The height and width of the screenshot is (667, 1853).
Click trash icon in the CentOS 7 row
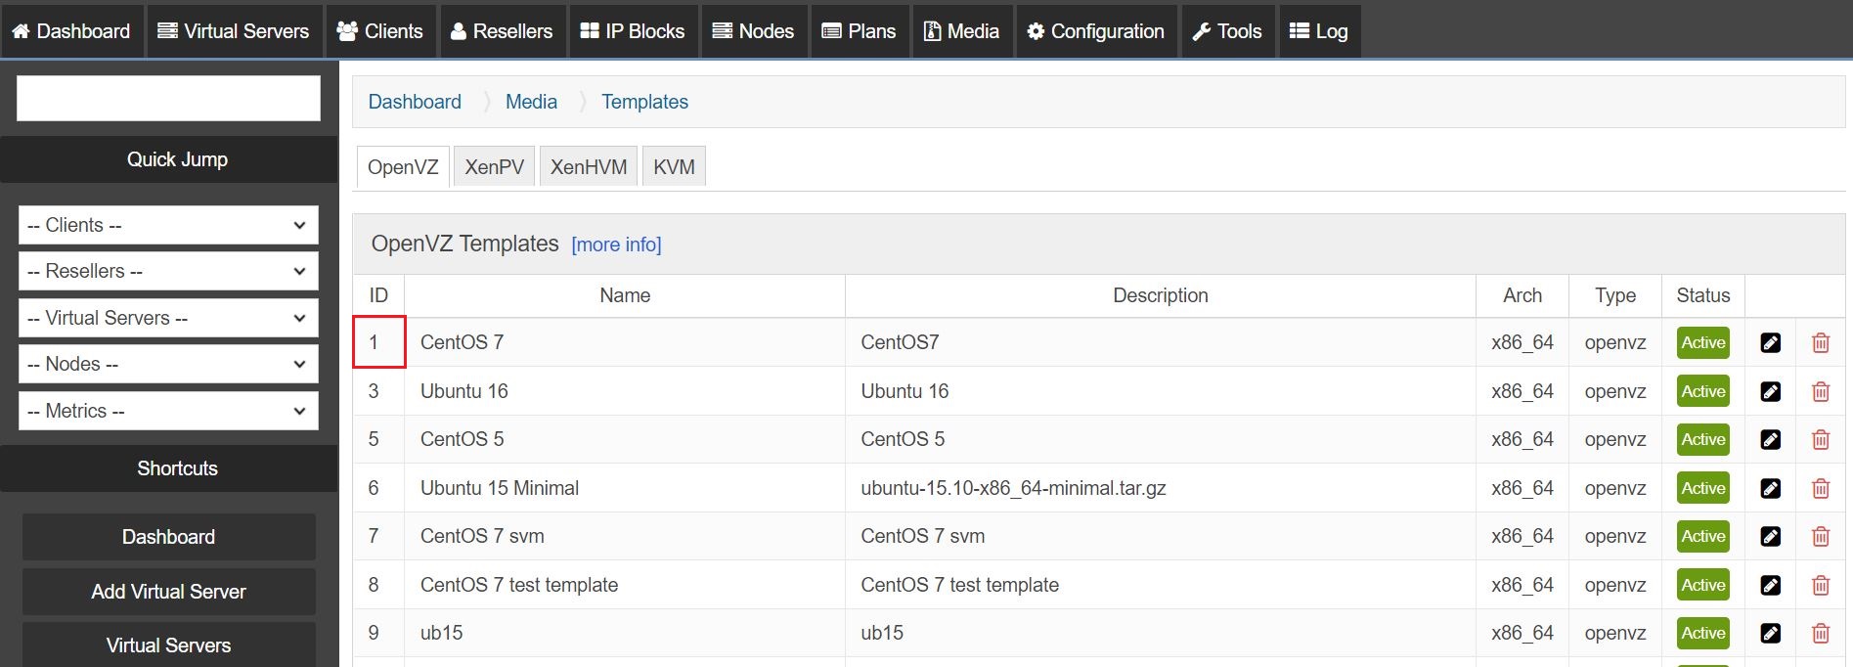pos(1820,342)
